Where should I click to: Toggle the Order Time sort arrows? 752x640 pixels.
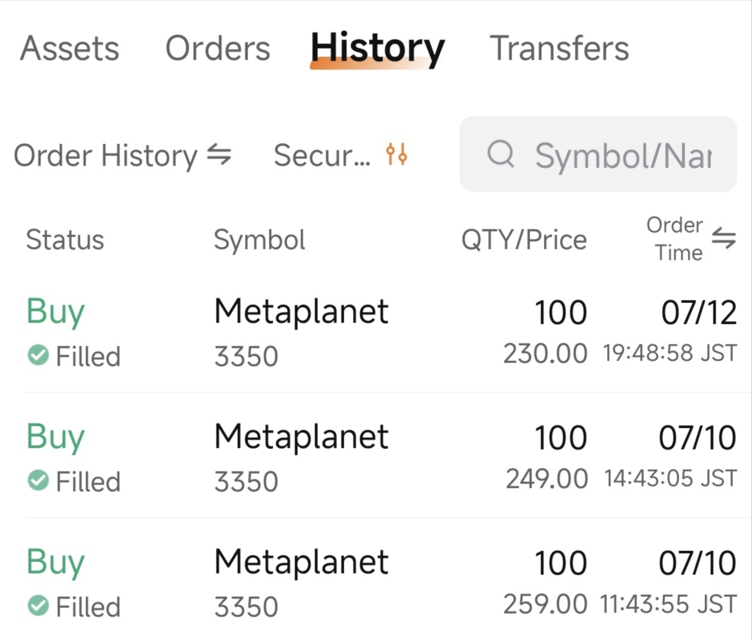pos(724,238)
